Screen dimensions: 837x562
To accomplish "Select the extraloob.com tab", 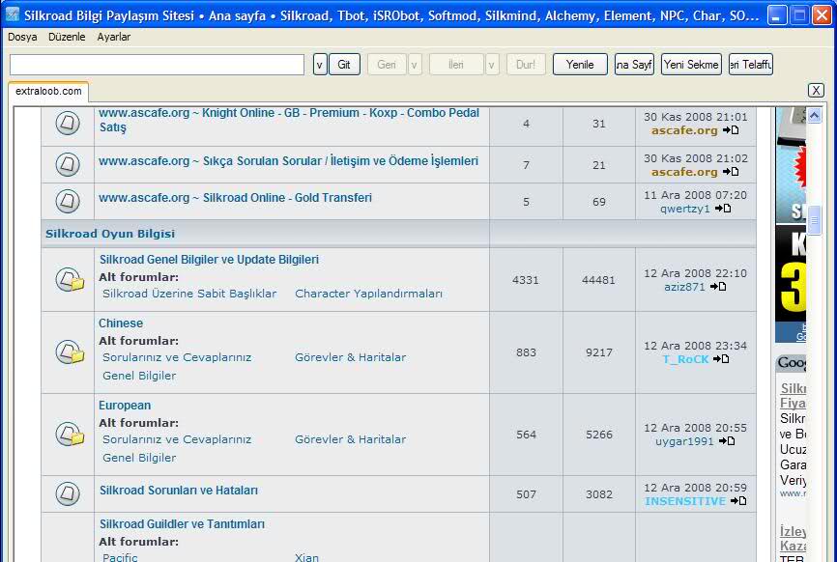I will (x=48, y=91).
